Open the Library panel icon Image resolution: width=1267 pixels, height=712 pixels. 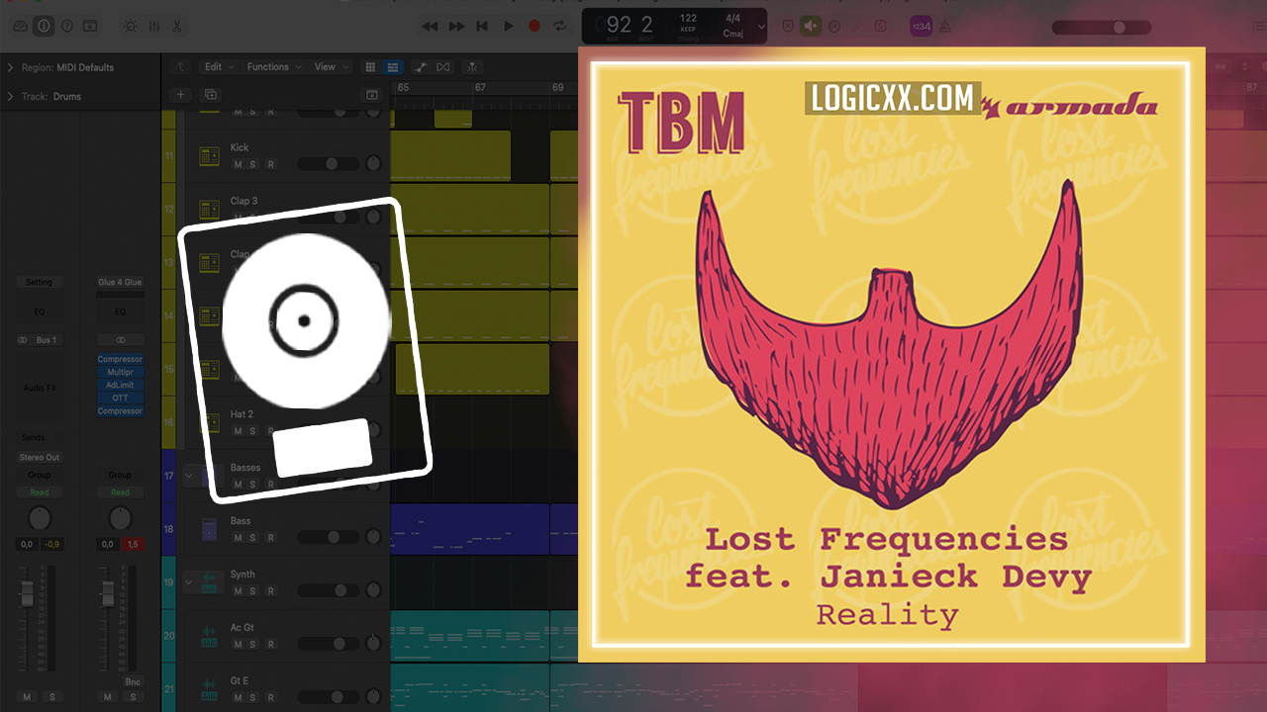pyautogui.click(x=21, y=27)
